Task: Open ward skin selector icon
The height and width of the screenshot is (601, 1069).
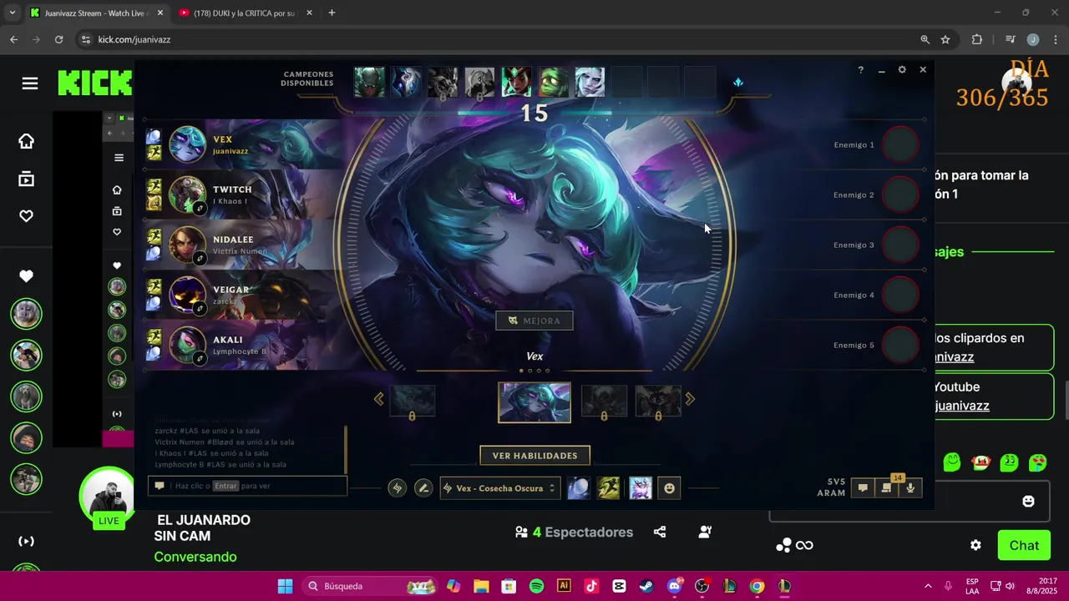Action: click(x=641, y=488)
